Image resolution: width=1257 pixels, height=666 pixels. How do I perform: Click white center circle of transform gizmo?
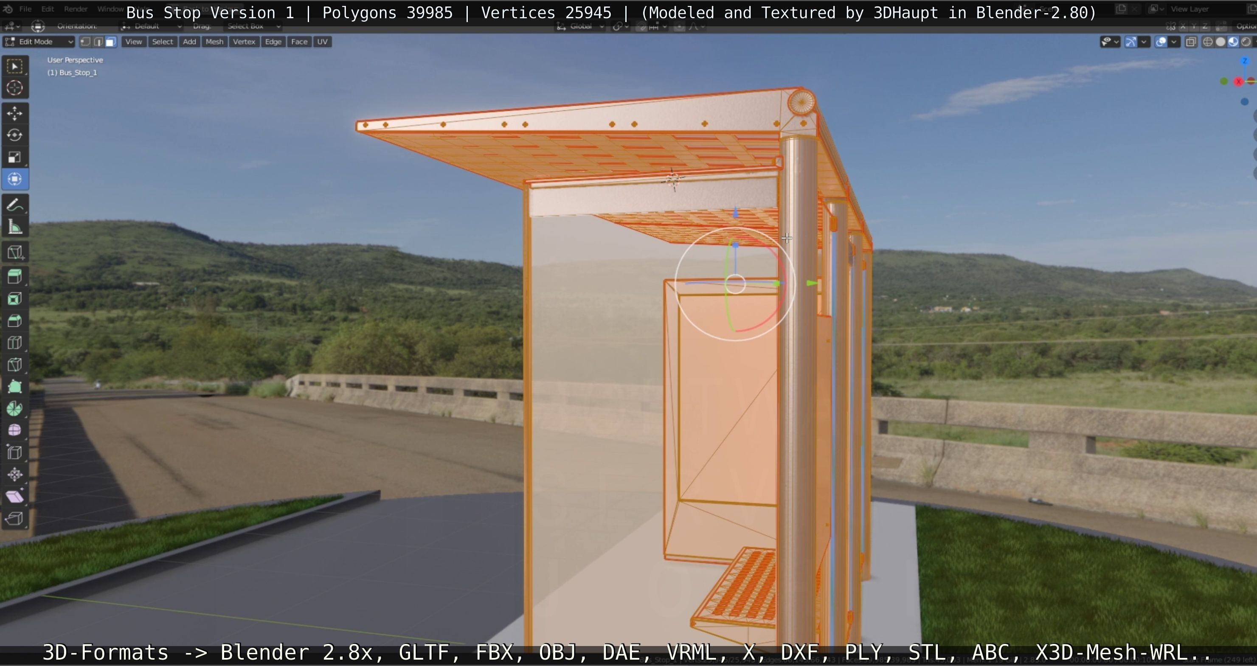[x=735, y=284]
